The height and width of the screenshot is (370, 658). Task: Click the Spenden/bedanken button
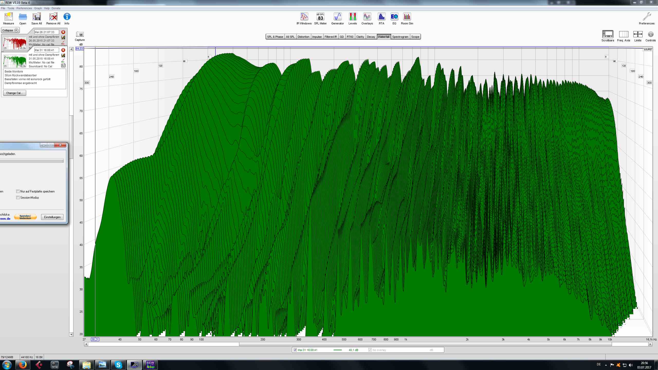(25, 217)
